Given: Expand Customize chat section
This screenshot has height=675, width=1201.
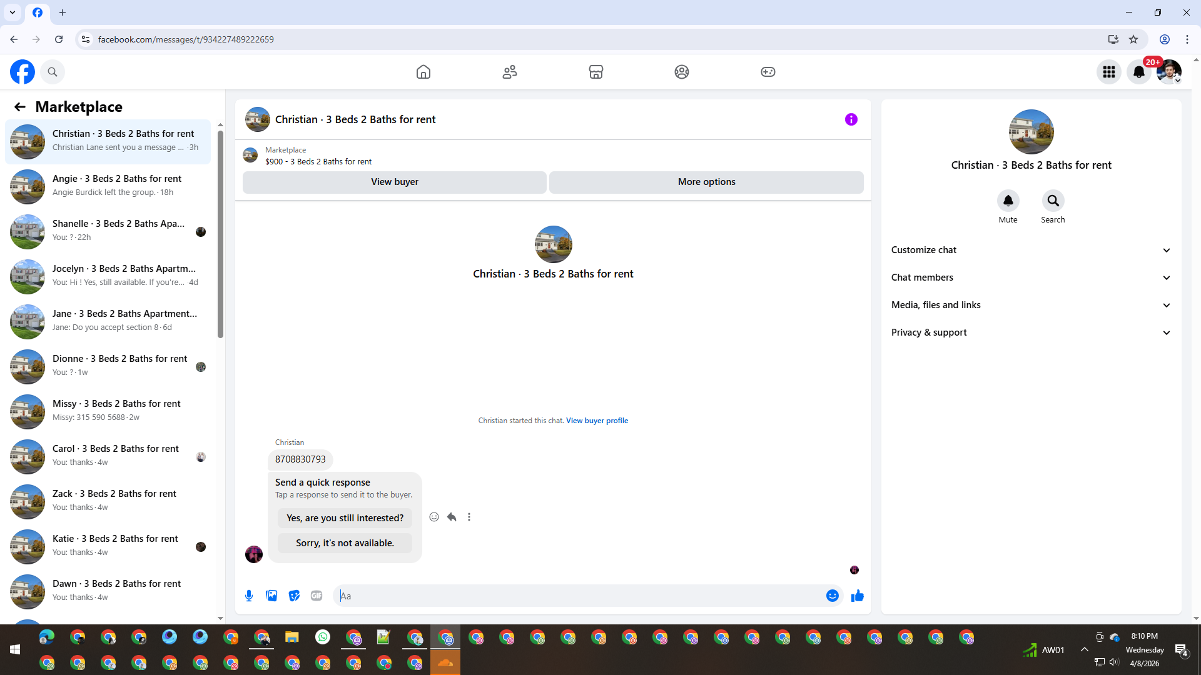Looking at the screenshot, I should click(1031, 250).
